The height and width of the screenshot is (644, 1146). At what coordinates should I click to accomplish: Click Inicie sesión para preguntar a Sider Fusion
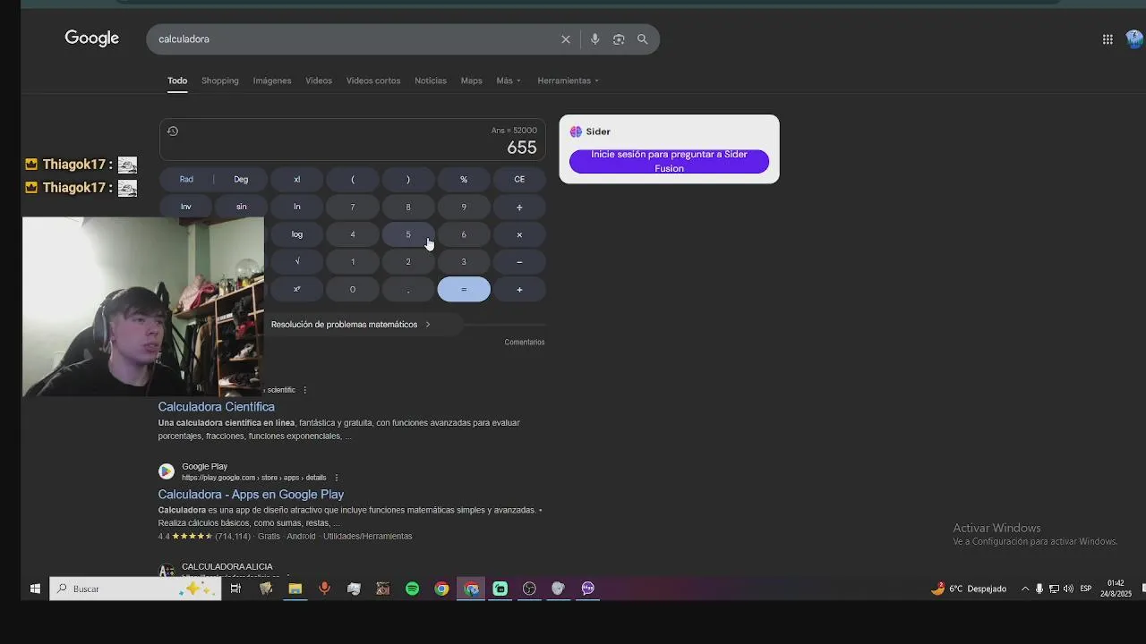coord(669,161)
